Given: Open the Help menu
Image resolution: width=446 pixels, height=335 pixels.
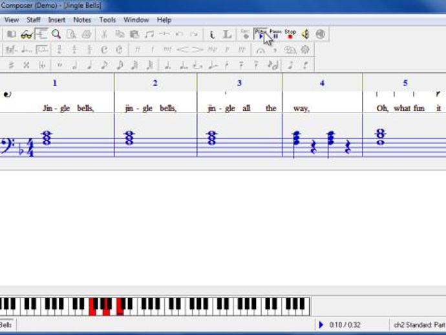Looking at the screenshot, I should (x=164, y=20).
